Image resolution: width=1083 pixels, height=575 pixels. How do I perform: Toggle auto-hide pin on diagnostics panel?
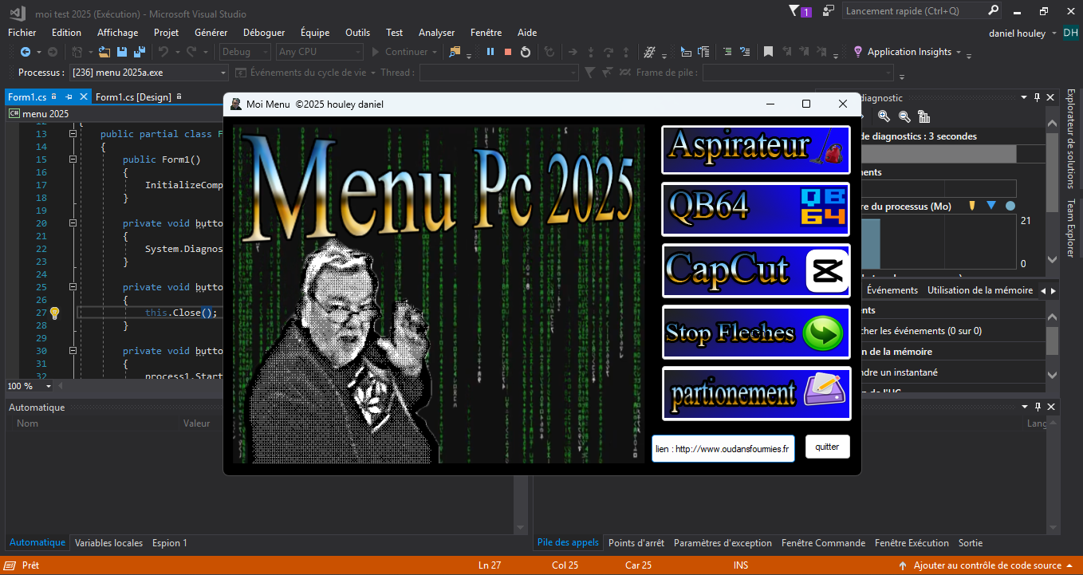click(x=1037, y=97)
